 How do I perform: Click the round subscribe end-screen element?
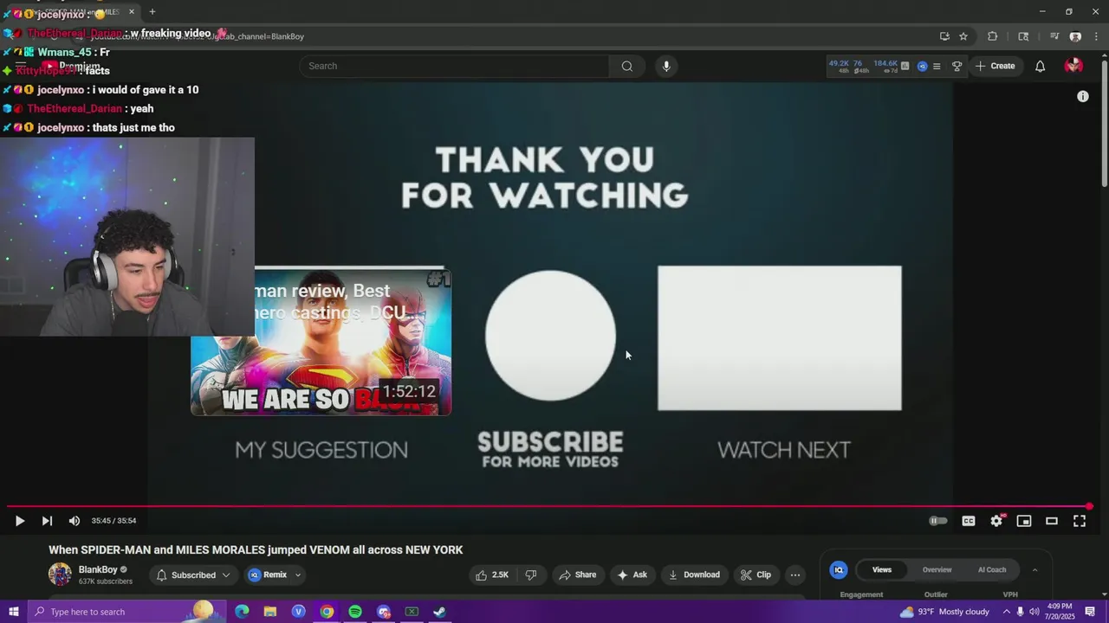click(x=550, y=336)
